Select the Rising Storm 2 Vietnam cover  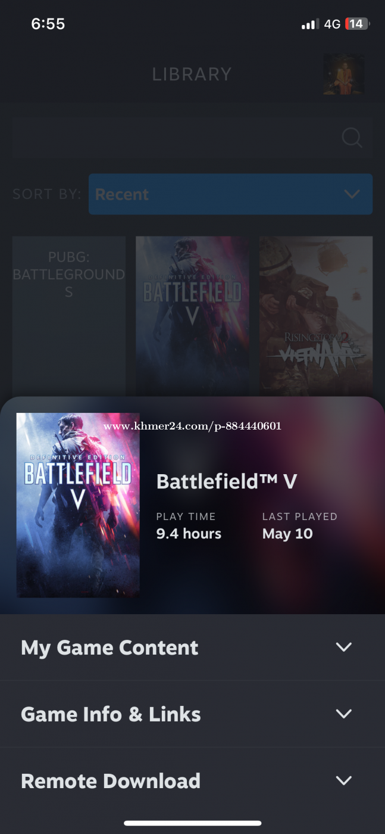(x=316, y=316)
